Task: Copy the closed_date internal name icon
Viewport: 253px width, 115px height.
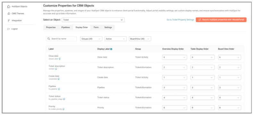Action: pyautogui.click(x=60, y=59)
